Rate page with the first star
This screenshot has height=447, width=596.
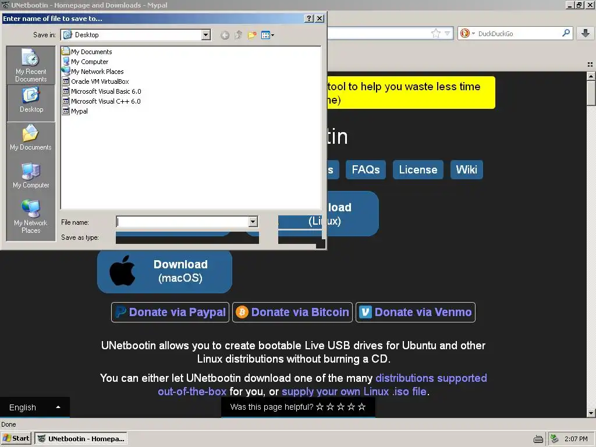320,407
